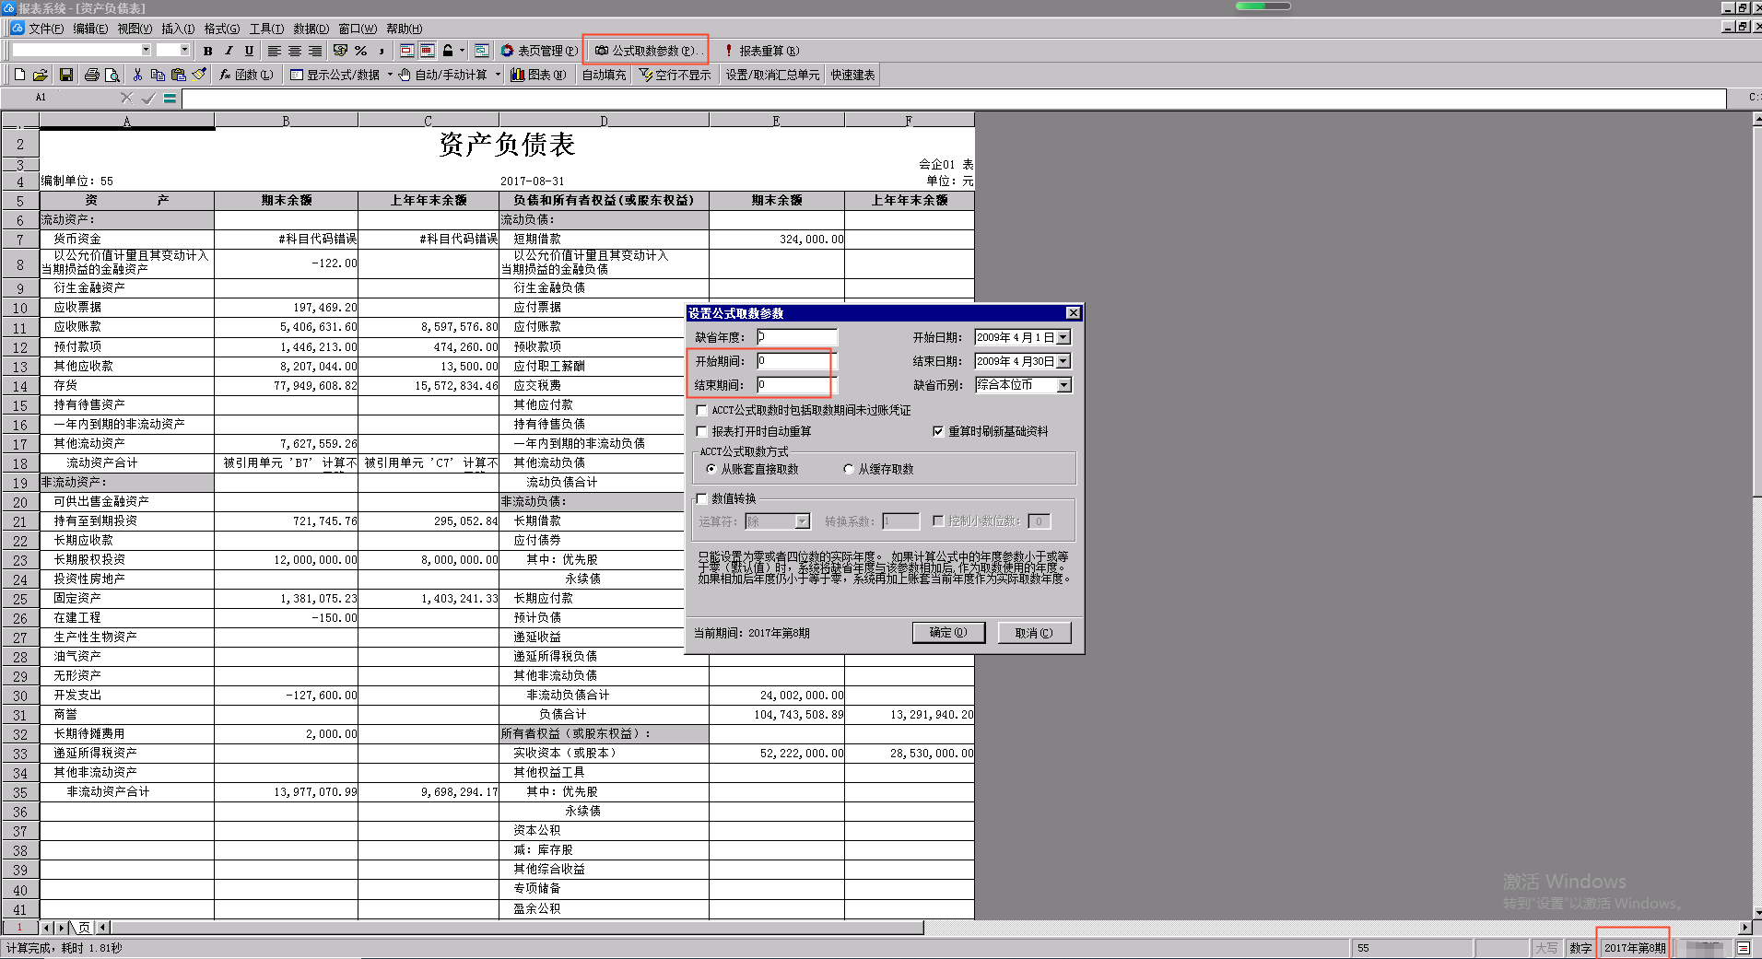This screenshot has width=1762, height=959.
Task: Open the 缺省币别 currency dropdown
Action: pyautogui.click(x=1064, y=385)
